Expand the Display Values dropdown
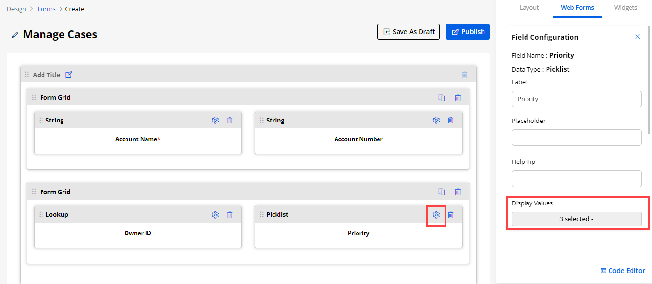The height and width of the screenshot is (284, 652). [576, 219]
